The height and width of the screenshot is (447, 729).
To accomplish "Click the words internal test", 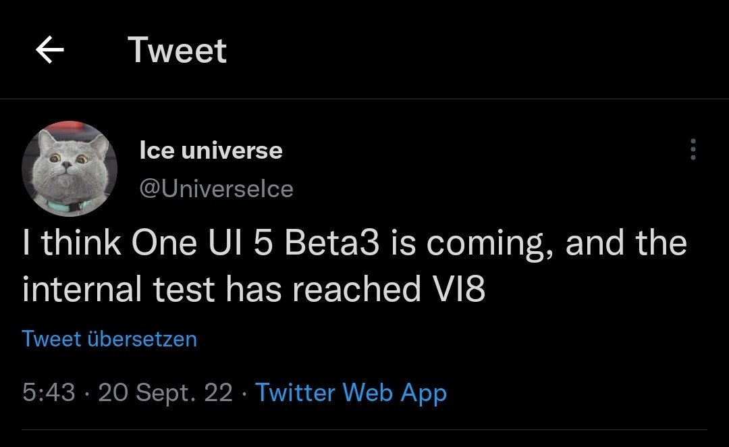I will tap(120, 289).
